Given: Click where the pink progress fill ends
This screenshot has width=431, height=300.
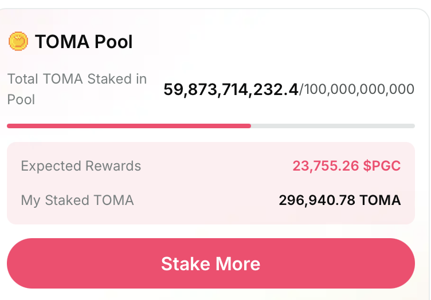Looking at the screenshot, I should point(250,126).
